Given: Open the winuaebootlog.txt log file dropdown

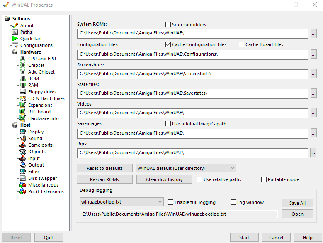Looking at the screenshot, I should click(121, 202).
